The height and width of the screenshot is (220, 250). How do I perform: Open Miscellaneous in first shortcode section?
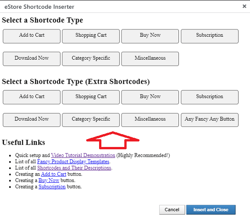tap(150, 59)
